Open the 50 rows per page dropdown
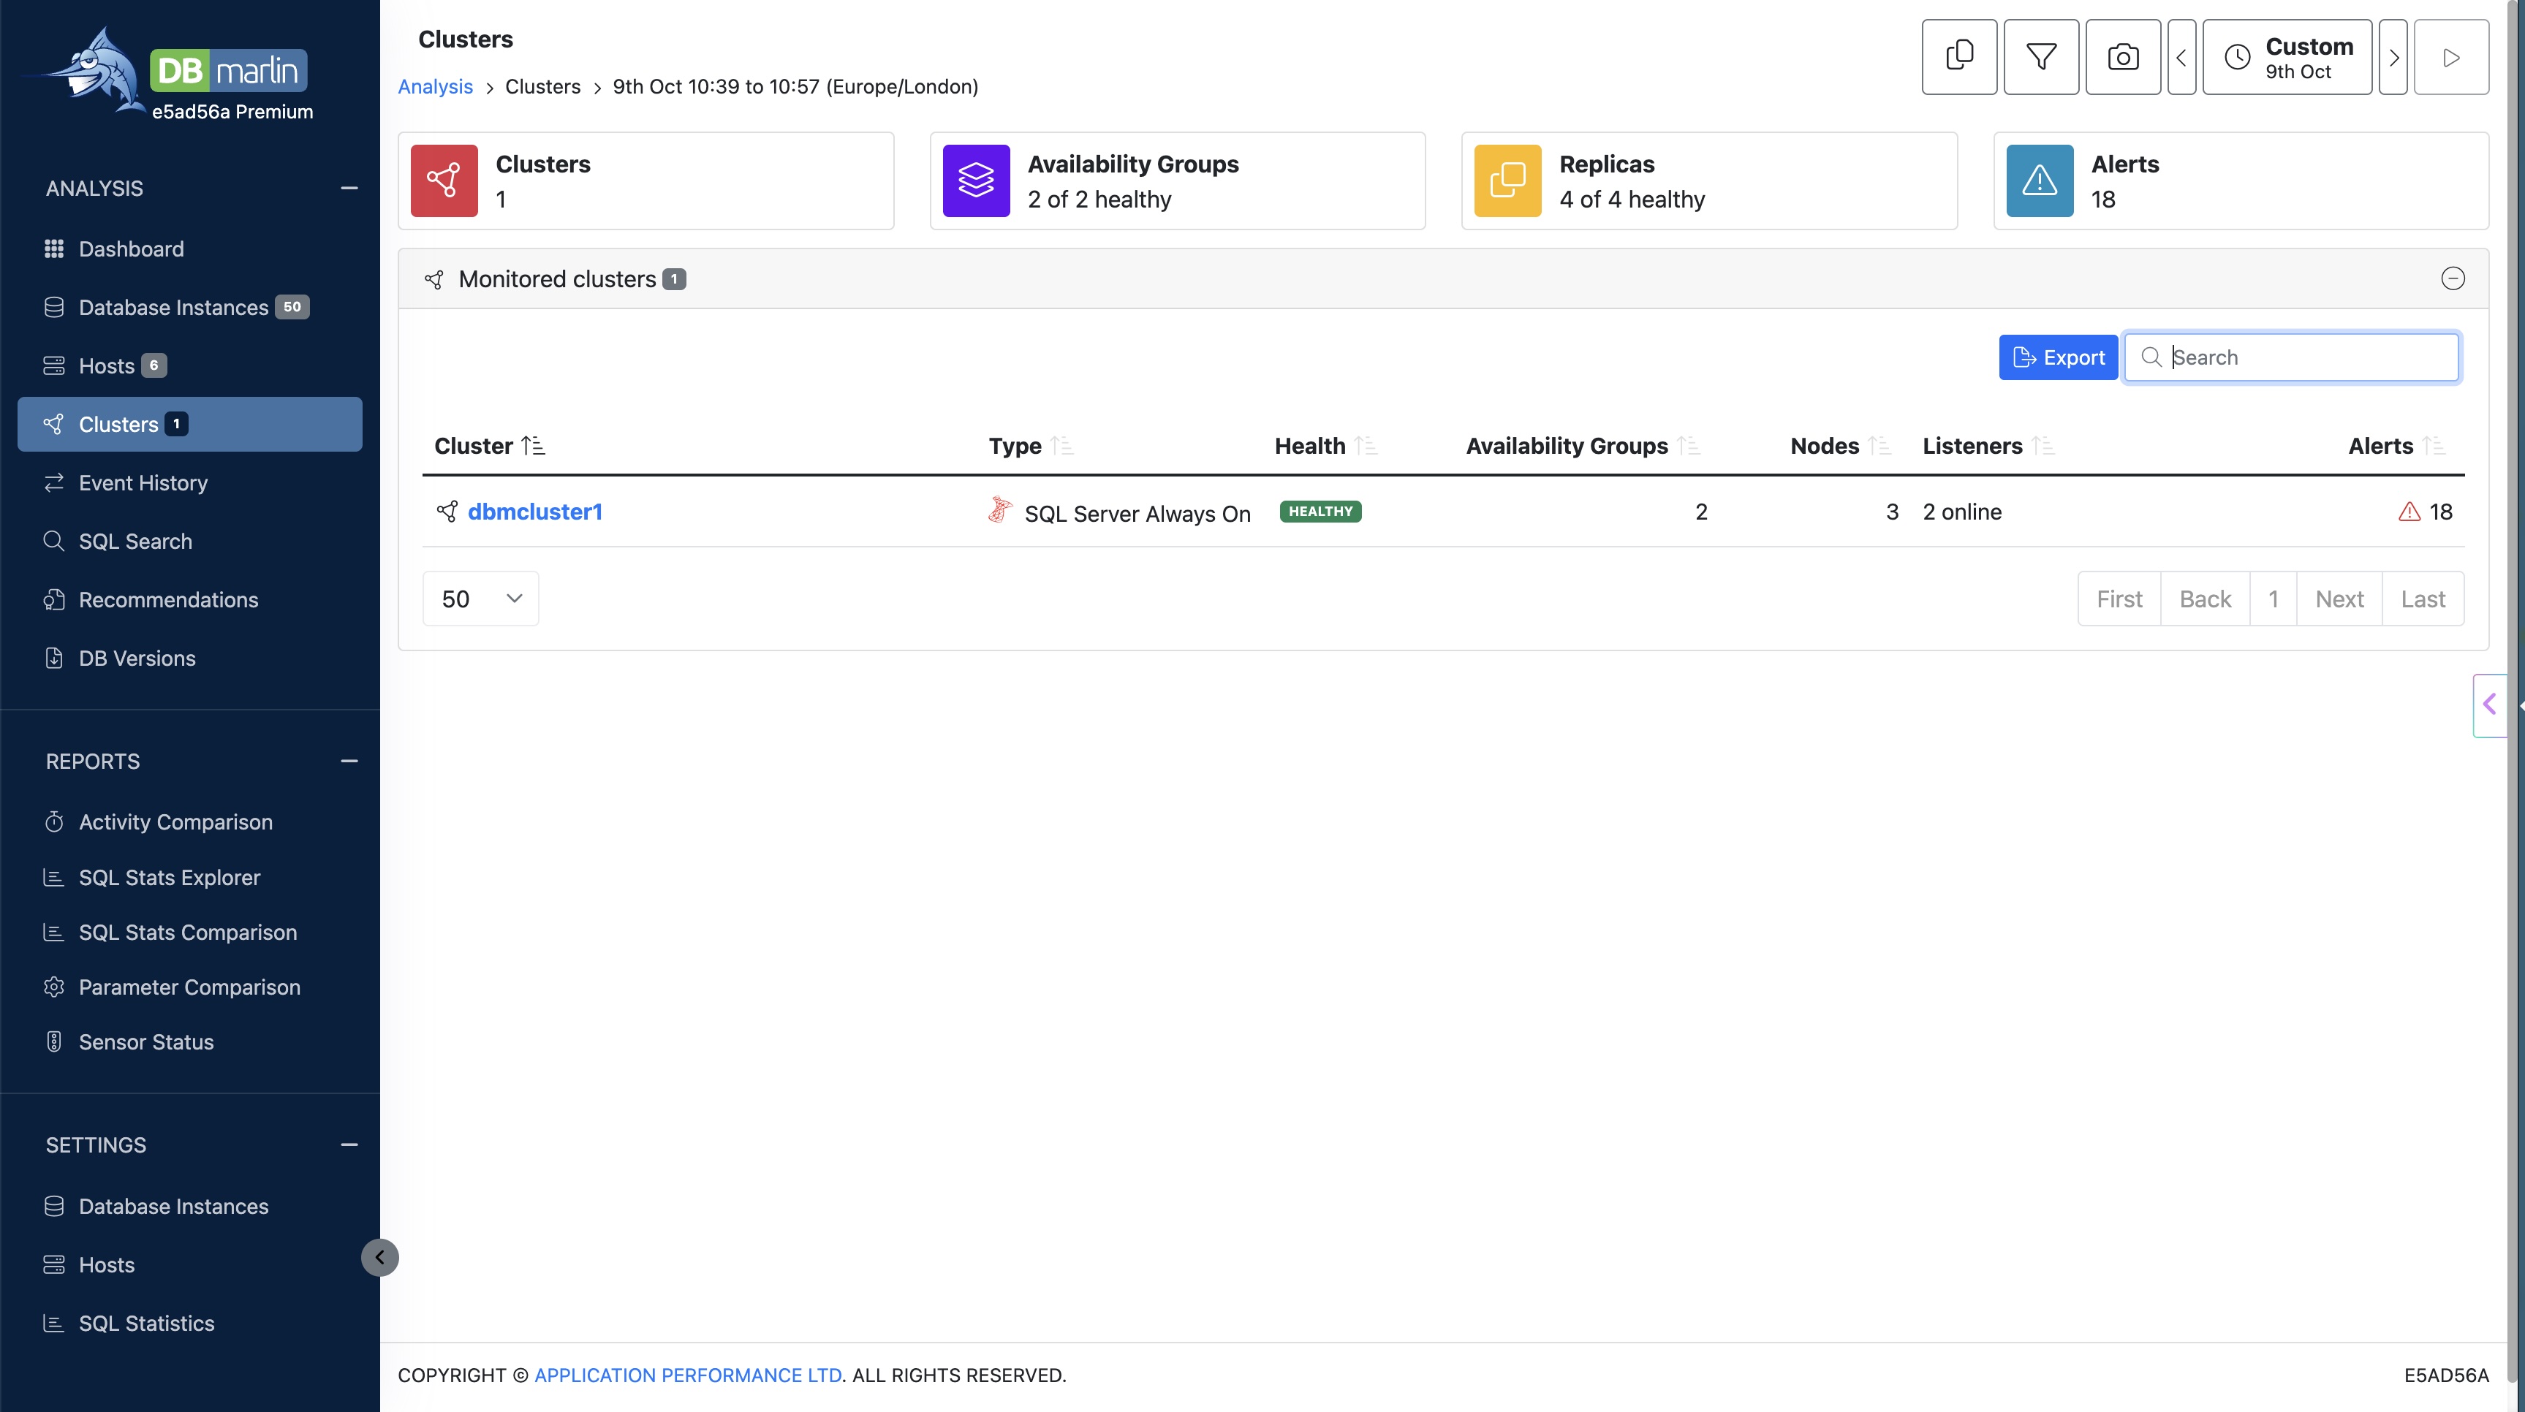This screenshot has height=1412, width=2525. pos(480,599)
